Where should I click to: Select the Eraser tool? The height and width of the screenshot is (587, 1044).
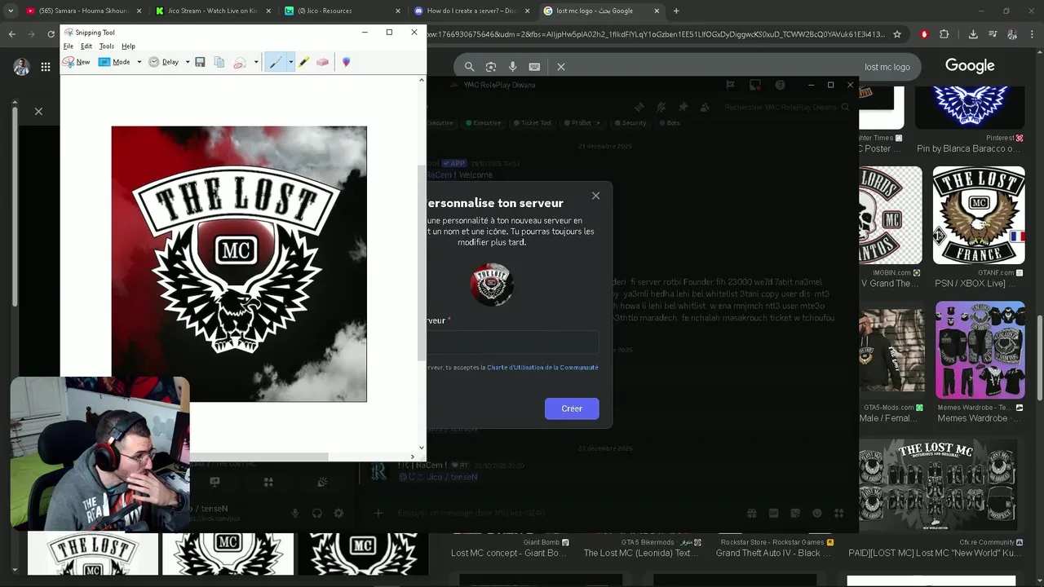pyautogui.click(x=322, y=62)
